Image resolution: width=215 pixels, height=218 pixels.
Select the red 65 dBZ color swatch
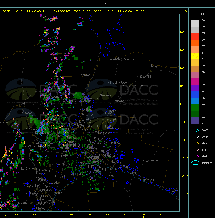click(195, 36)
